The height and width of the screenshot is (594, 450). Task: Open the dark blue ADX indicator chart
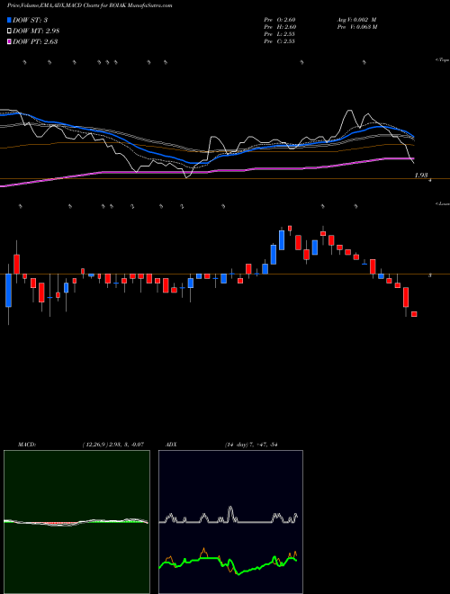(x=230, y=522)
